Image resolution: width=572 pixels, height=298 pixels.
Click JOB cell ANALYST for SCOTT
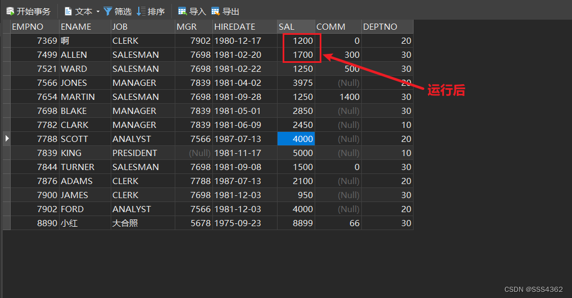pos(143,139)
